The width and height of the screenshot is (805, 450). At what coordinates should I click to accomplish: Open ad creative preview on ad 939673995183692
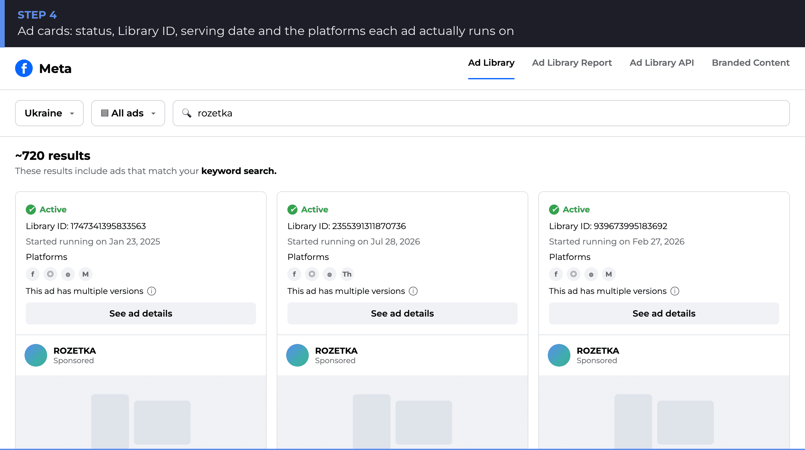point(664,412)
